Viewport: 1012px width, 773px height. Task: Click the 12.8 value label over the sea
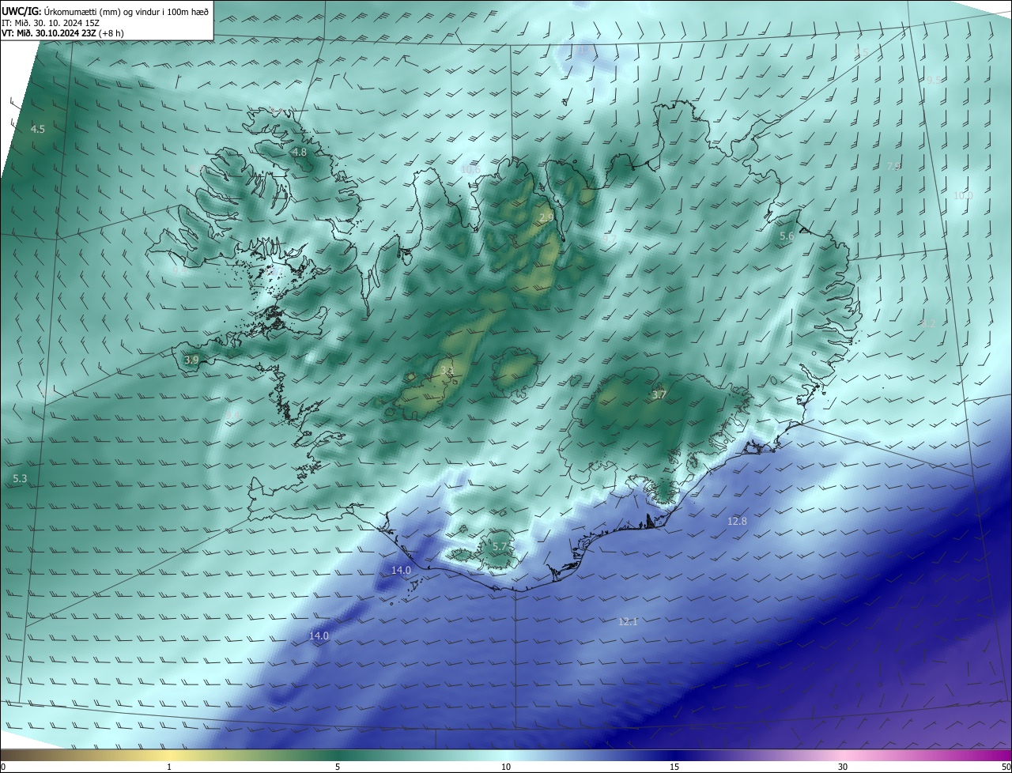pos(737,521)
